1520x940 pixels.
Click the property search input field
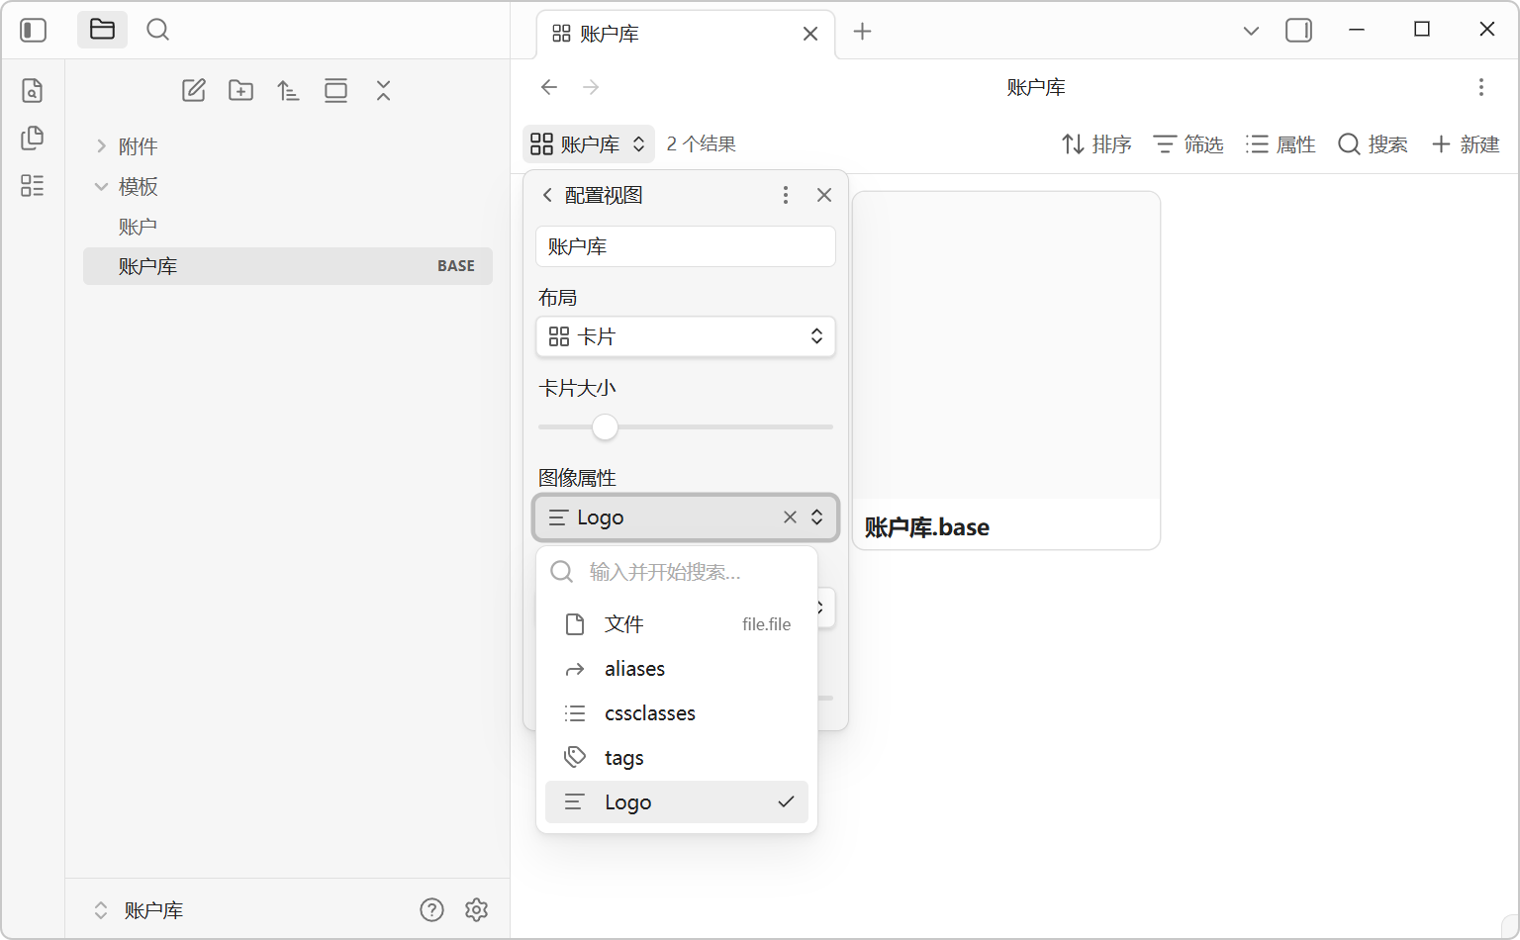(693, 572)
